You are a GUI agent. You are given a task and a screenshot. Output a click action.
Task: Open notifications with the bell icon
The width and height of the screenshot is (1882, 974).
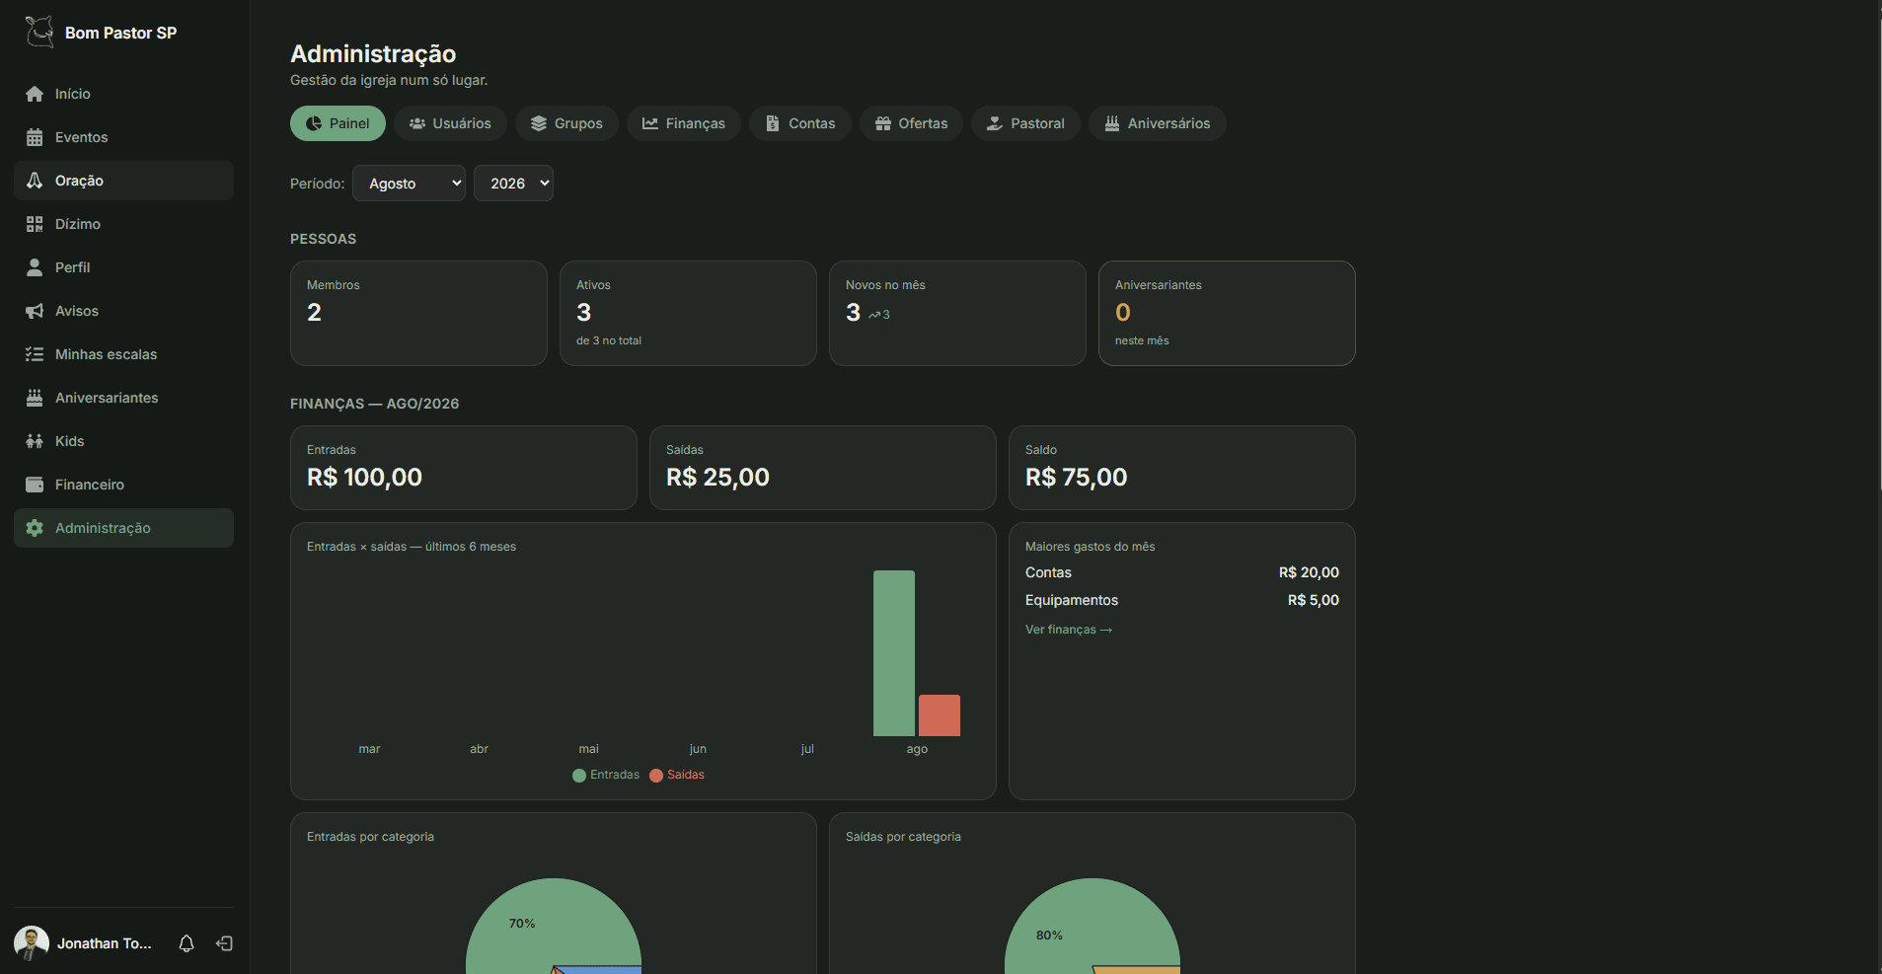pos(187,943)
